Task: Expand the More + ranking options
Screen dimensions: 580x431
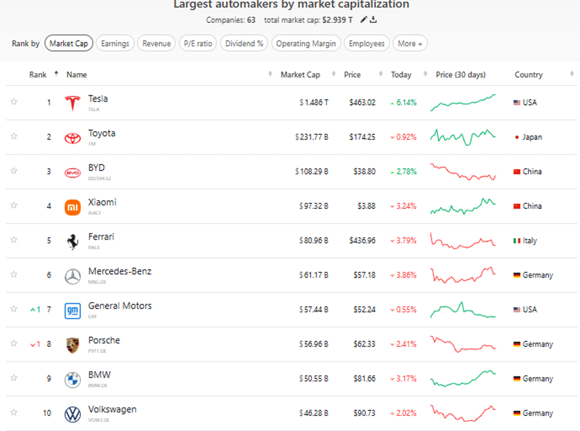Action: [x=410, y=44]
